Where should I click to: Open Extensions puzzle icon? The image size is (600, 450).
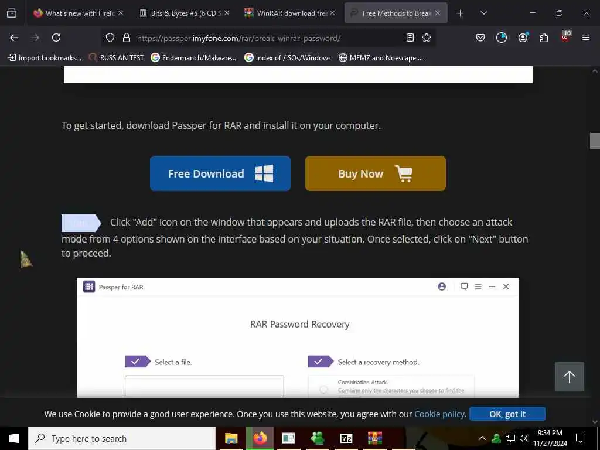[x=544, y=37]
